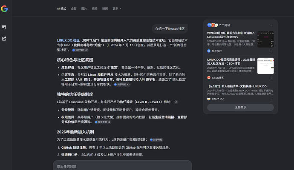
Task: Switch to the 图片 tab
Action: (x=84, y=8)
